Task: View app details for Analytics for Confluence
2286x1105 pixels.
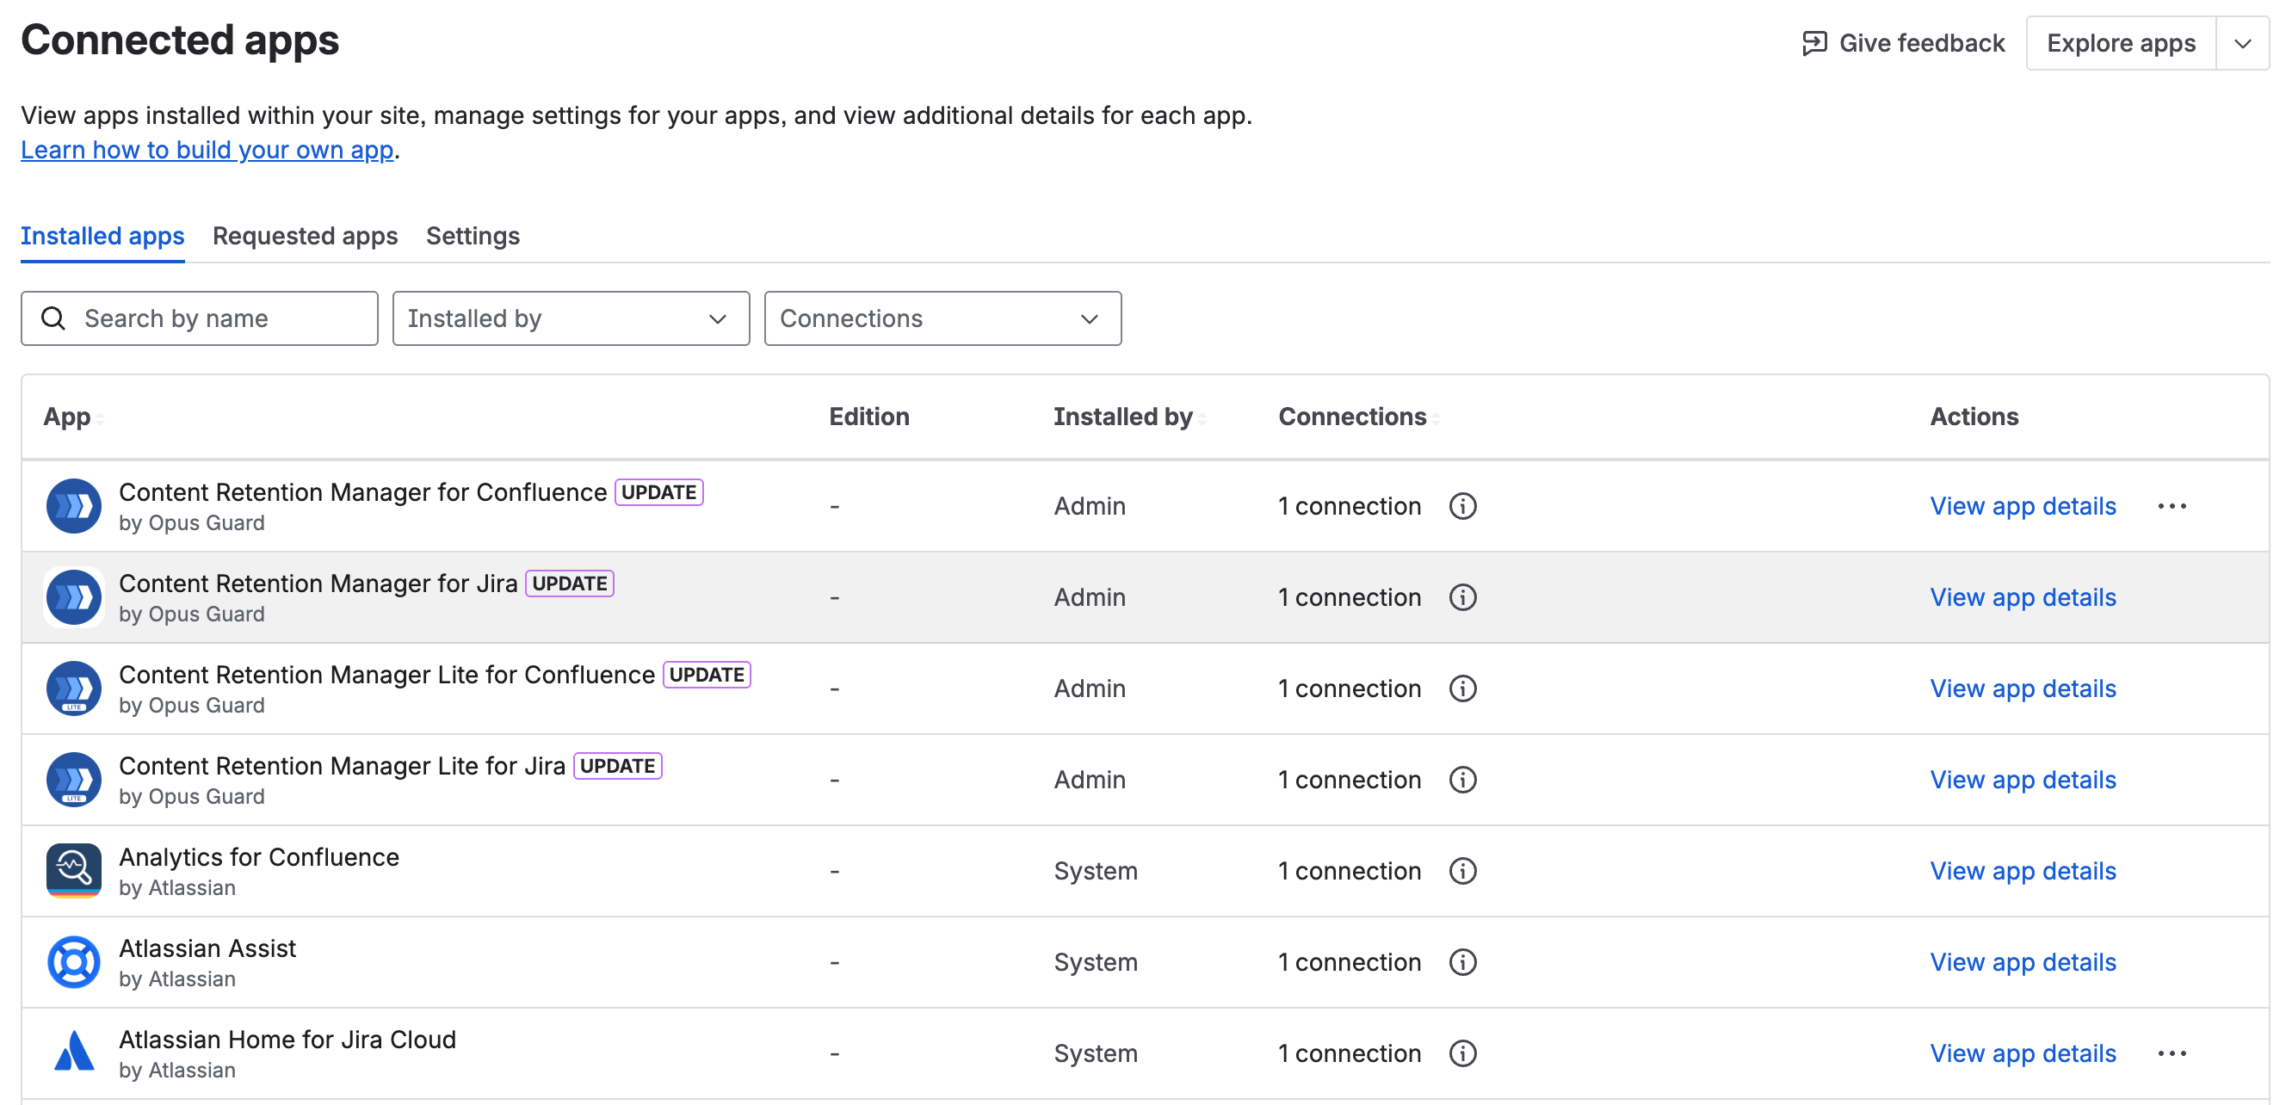Action: 2023,871
